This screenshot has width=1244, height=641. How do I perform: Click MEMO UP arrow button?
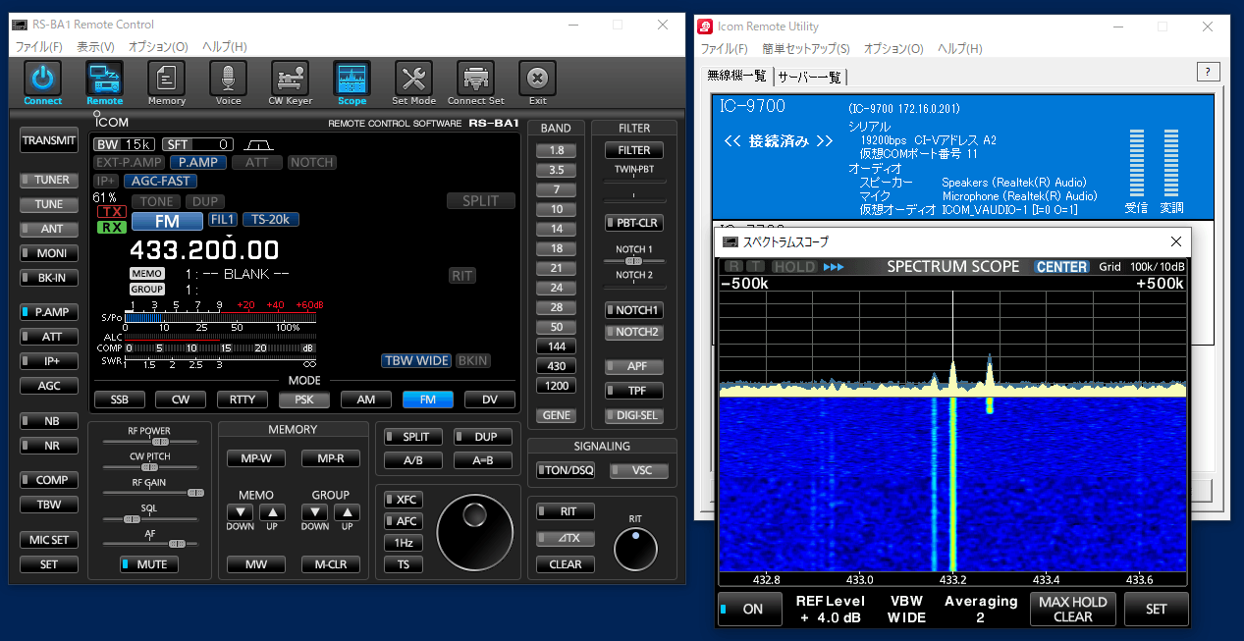273,512
